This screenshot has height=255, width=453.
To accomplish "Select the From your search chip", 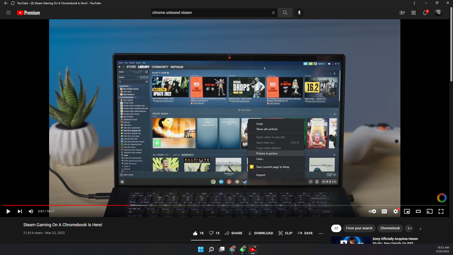I will click(359, 228).
